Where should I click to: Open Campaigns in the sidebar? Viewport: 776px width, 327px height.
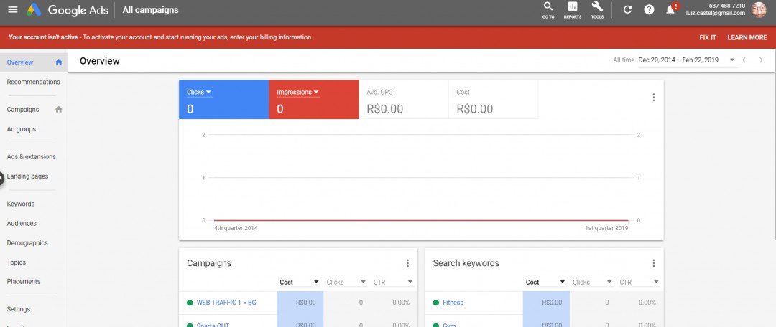pos(23,110)
